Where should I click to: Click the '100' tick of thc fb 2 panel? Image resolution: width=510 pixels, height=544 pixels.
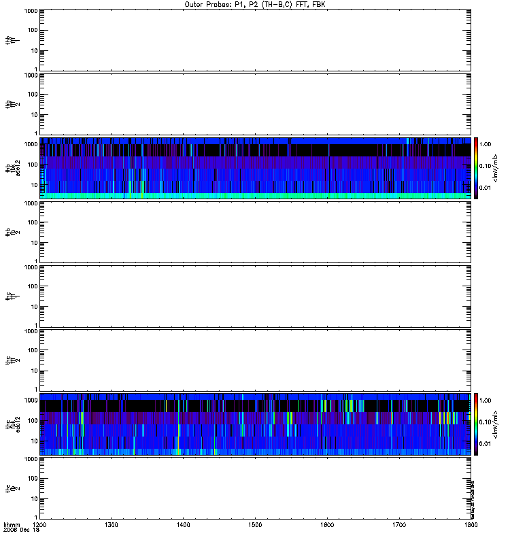point(33,479)
